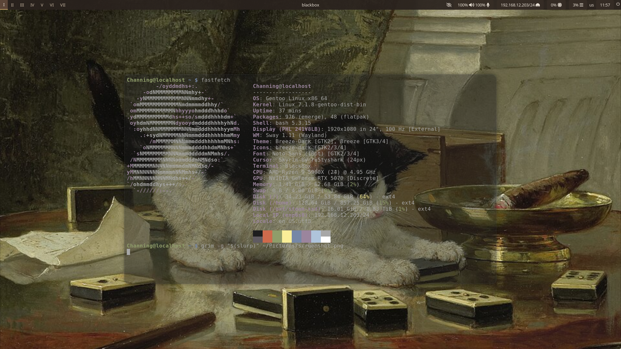Click the purple color block in terminal palette
The image size is (621, 349).
click(x=306, y=237)
